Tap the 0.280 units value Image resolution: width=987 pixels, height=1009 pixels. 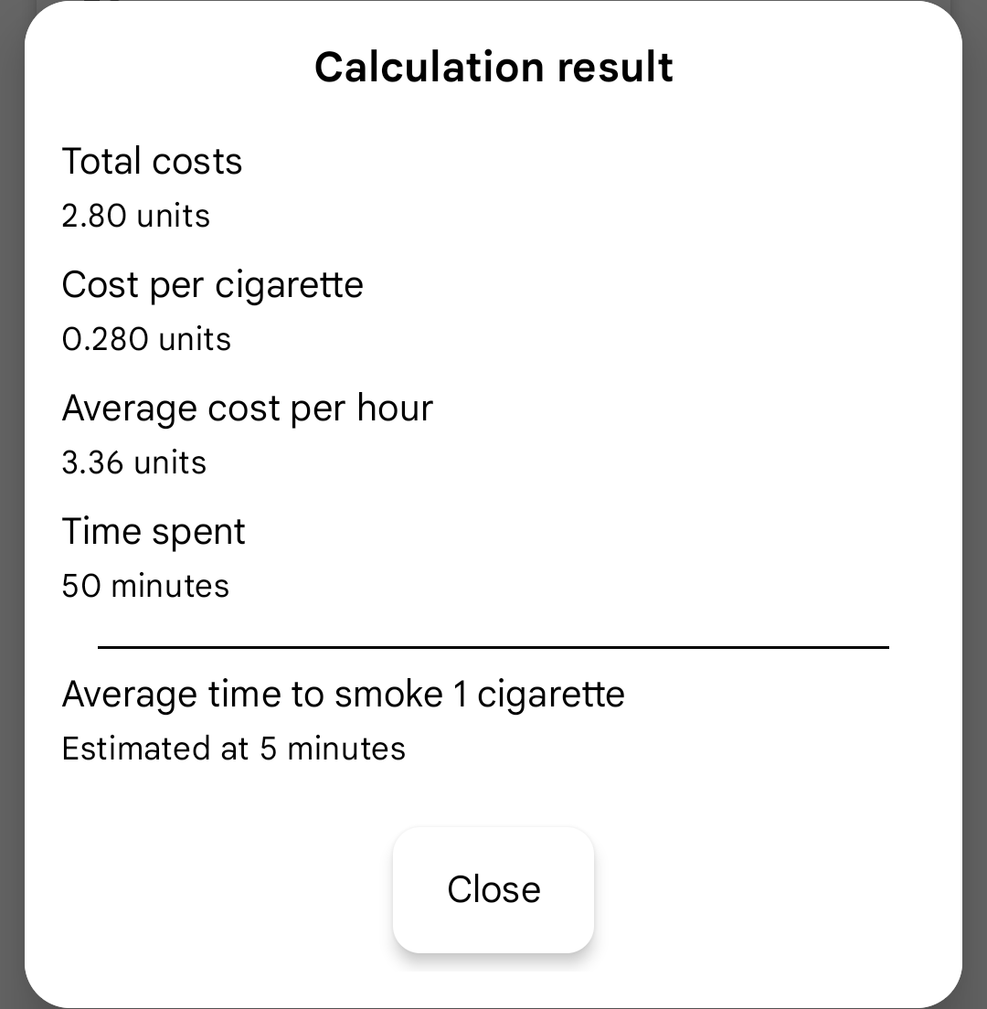(x=146, y=340)
